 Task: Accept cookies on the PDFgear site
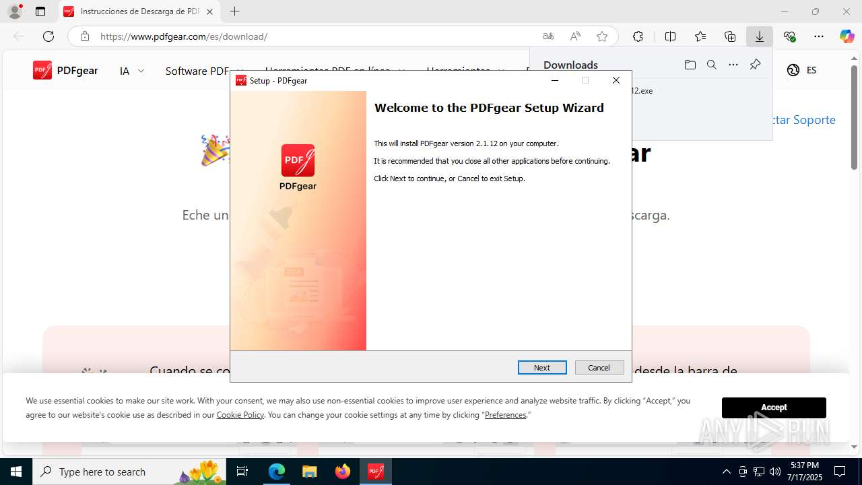(x=774, y=408)
